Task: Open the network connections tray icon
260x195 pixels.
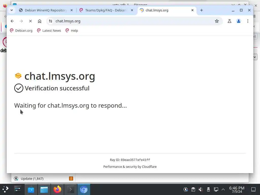Action: tap(216, 189)
